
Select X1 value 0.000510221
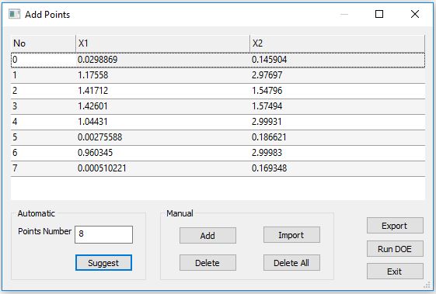(102, 168)
